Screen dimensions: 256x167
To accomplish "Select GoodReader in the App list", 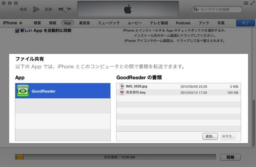I will [63, 91].
